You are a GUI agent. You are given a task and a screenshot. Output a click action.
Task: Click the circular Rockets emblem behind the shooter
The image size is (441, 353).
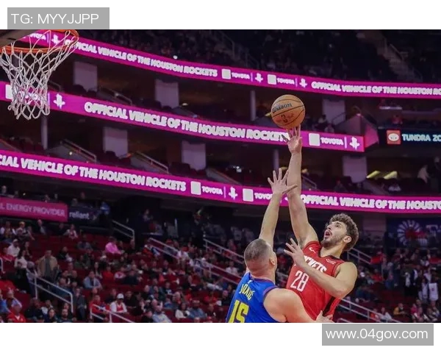click(x=410, y=232)
